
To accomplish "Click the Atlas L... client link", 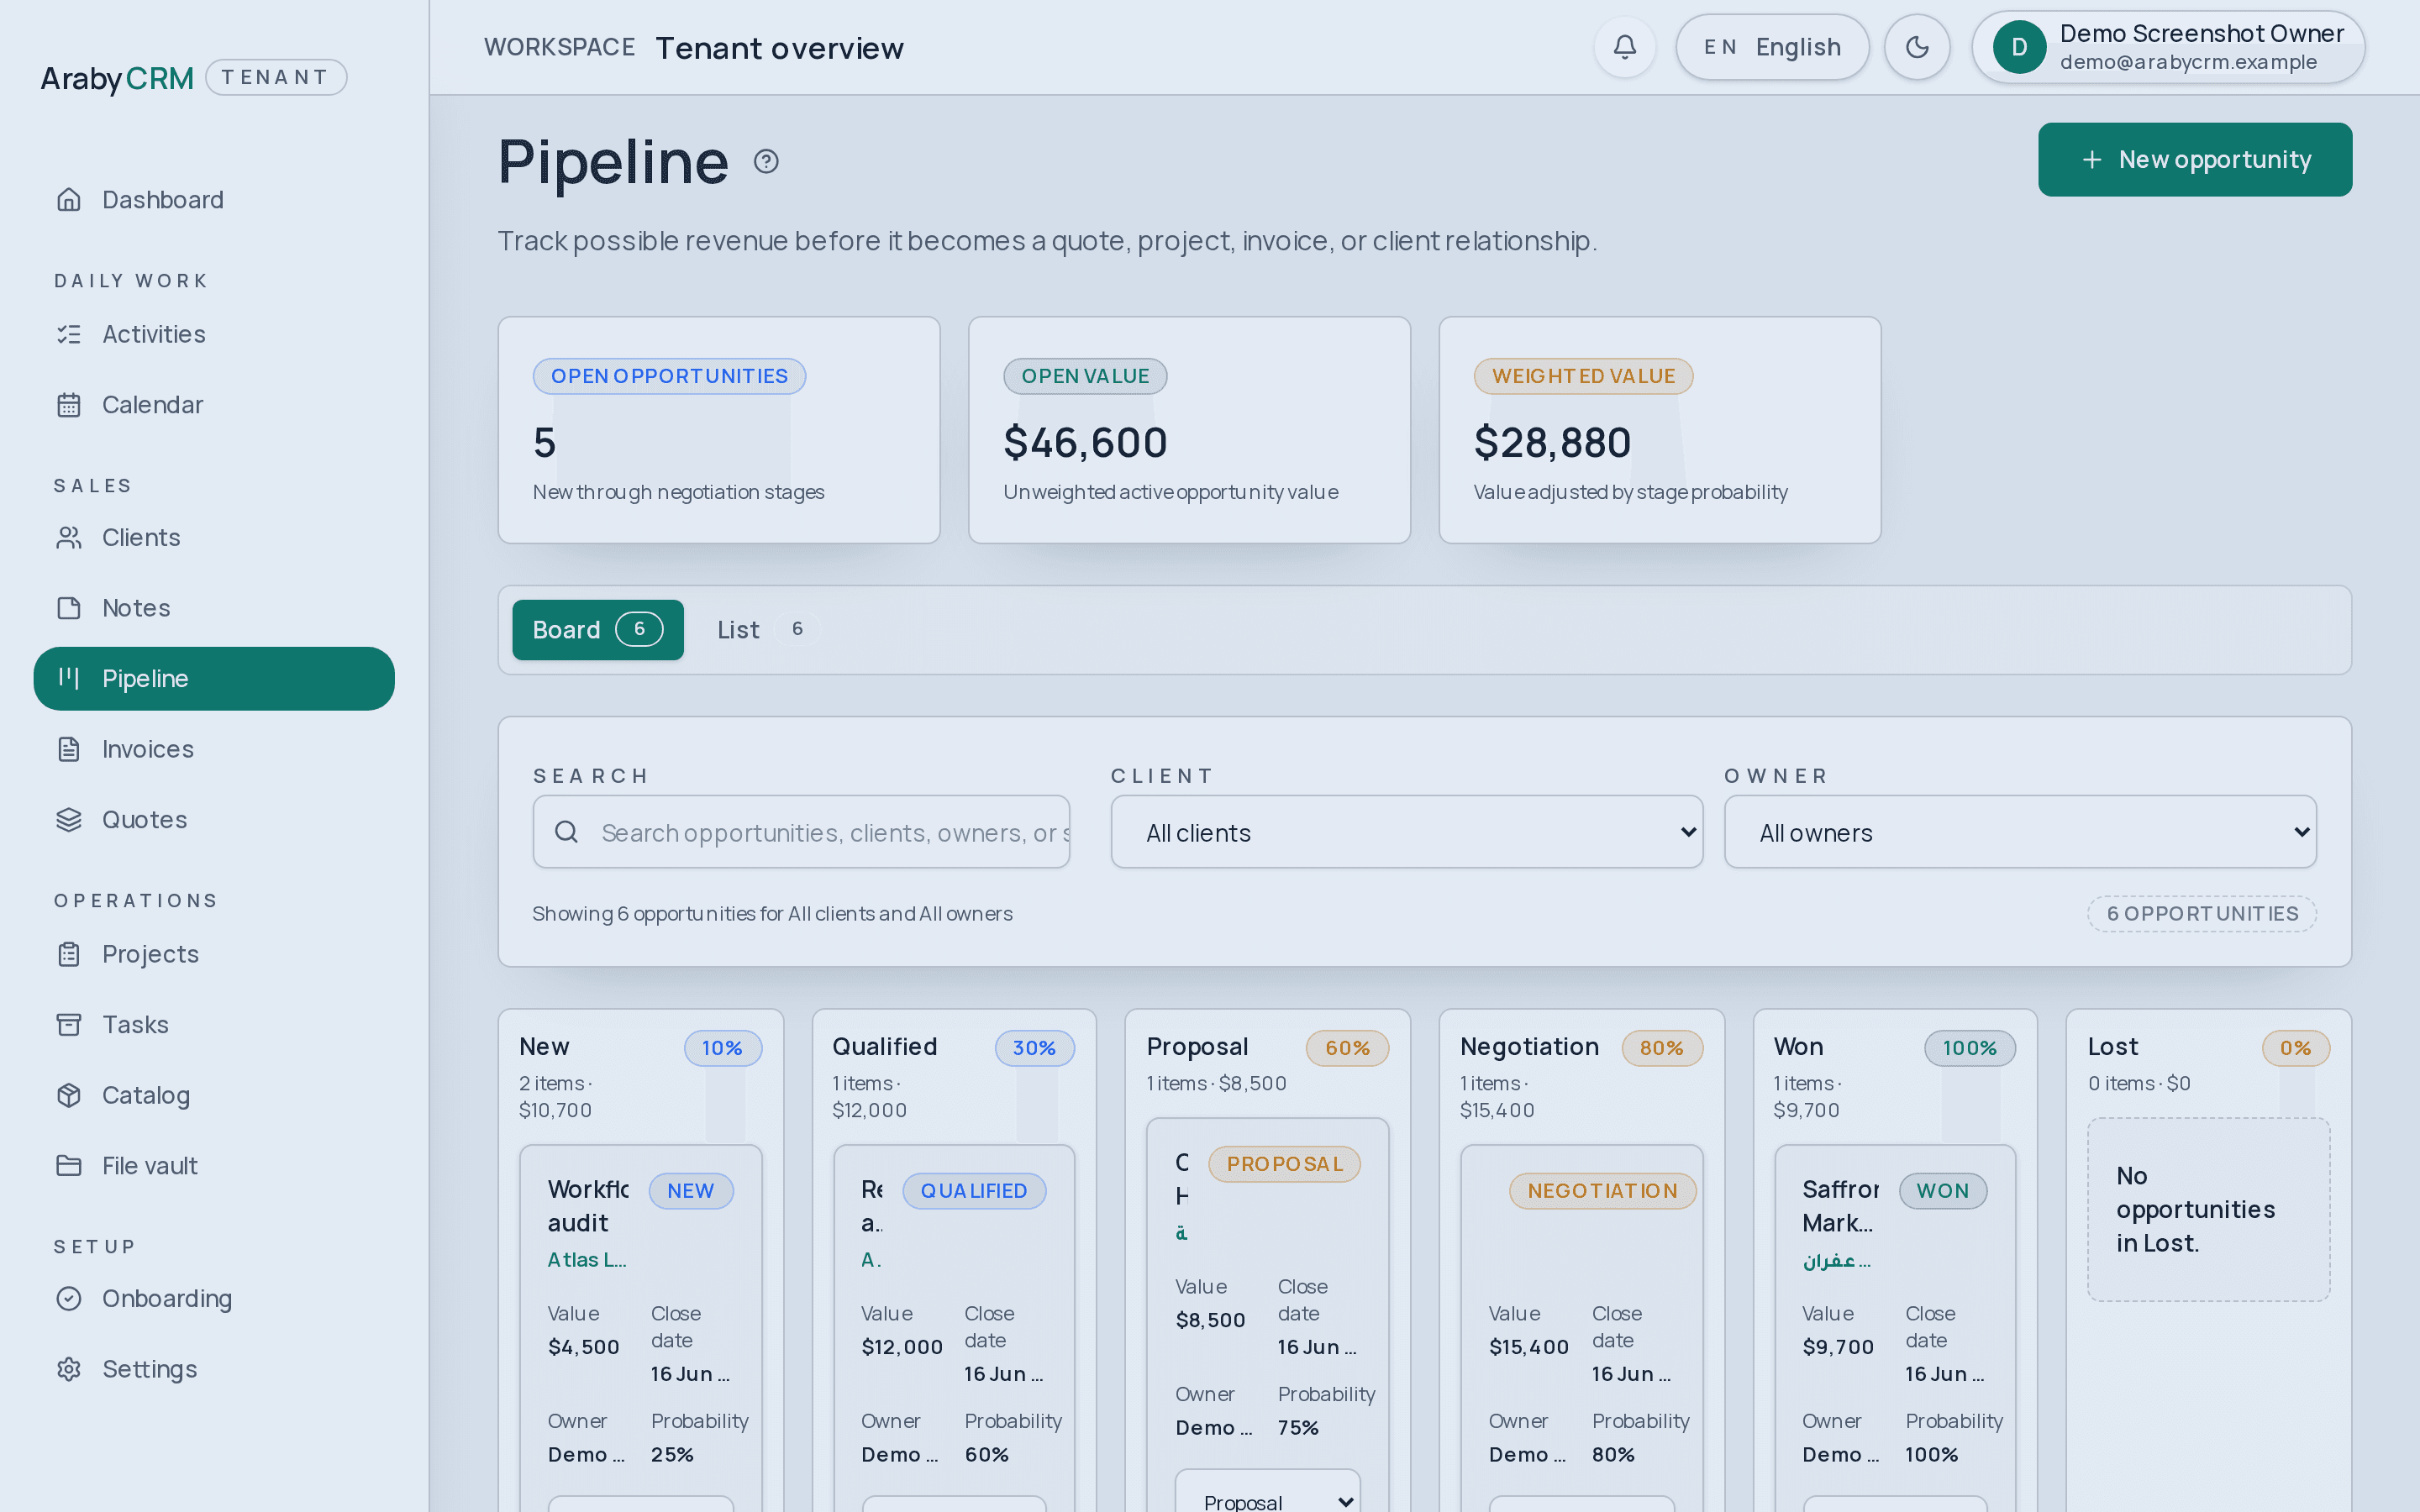I will coord(587,1260).
